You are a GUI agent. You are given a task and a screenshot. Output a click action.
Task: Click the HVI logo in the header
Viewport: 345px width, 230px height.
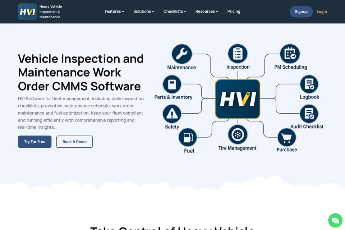pyautogui.click(x=28, y=11)
